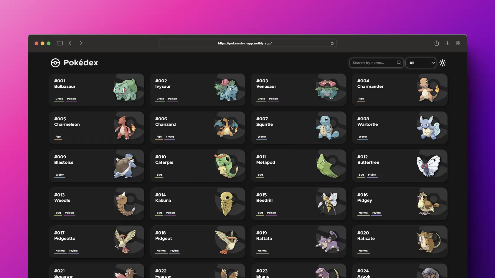Open the share sheet icon
This screenshot has width=495, height=278.
(x=436, y=43)
